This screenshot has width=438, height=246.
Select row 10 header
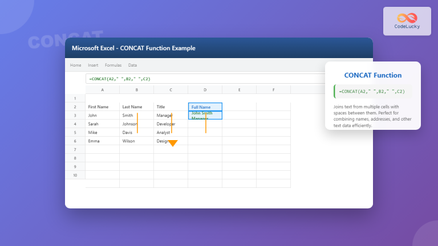(75, 175)
